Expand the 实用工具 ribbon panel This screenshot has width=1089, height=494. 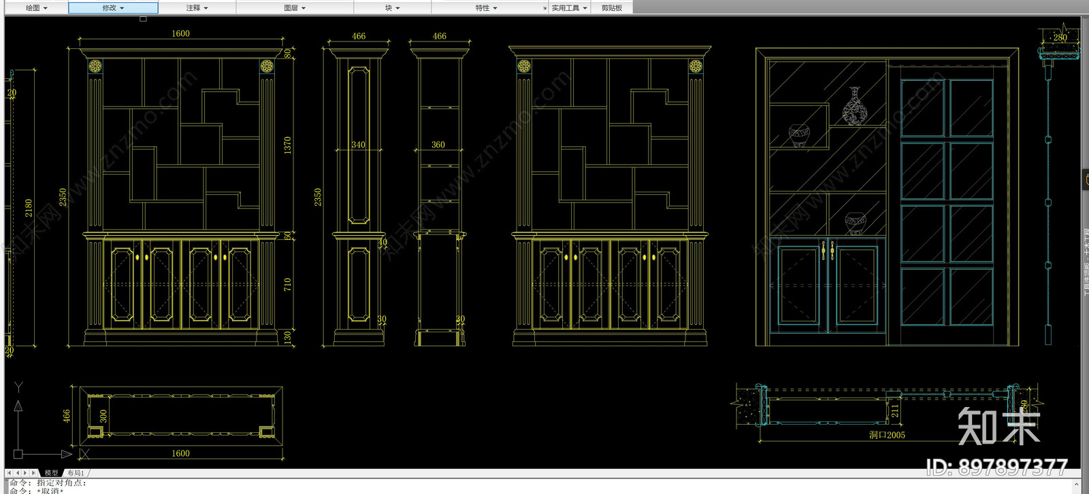click(569, 7)
